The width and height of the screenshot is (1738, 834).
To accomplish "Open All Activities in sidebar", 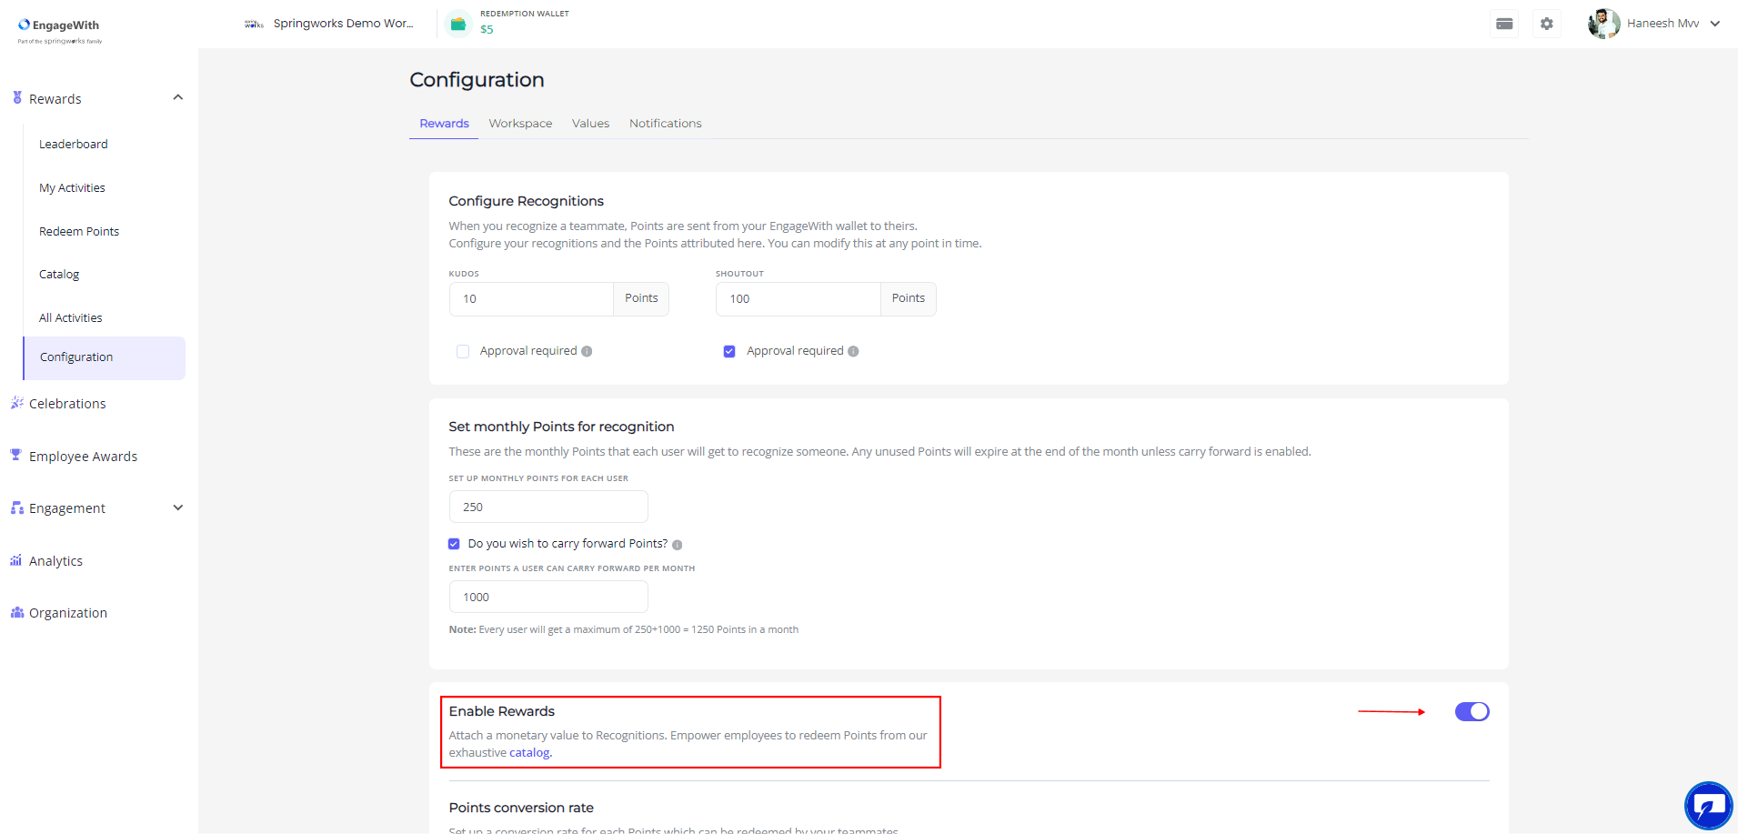I will click(x=70, y=317).
